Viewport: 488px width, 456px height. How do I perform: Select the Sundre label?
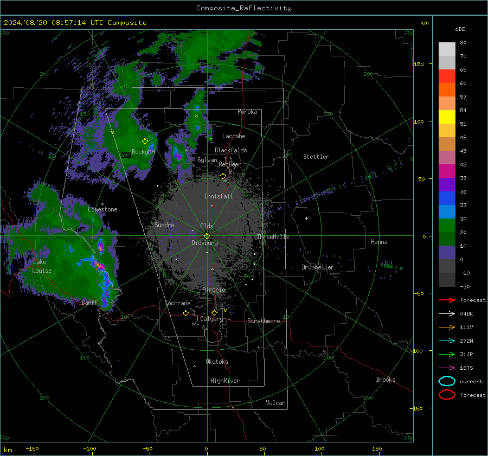(164, 225)
